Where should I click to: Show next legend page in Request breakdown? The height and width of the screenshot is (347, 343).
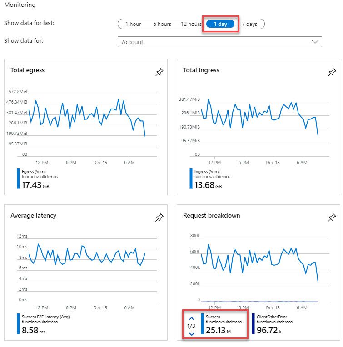191,334
